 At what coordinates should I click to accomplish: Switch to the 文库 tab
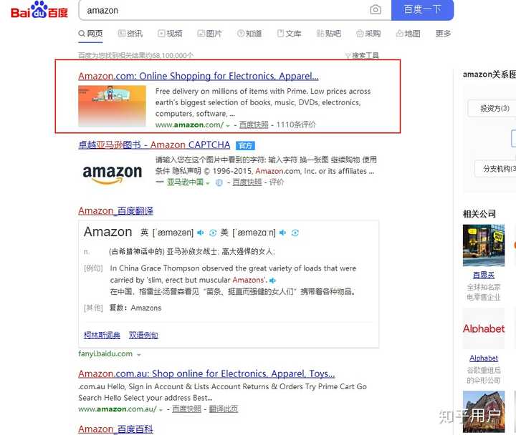289,34
